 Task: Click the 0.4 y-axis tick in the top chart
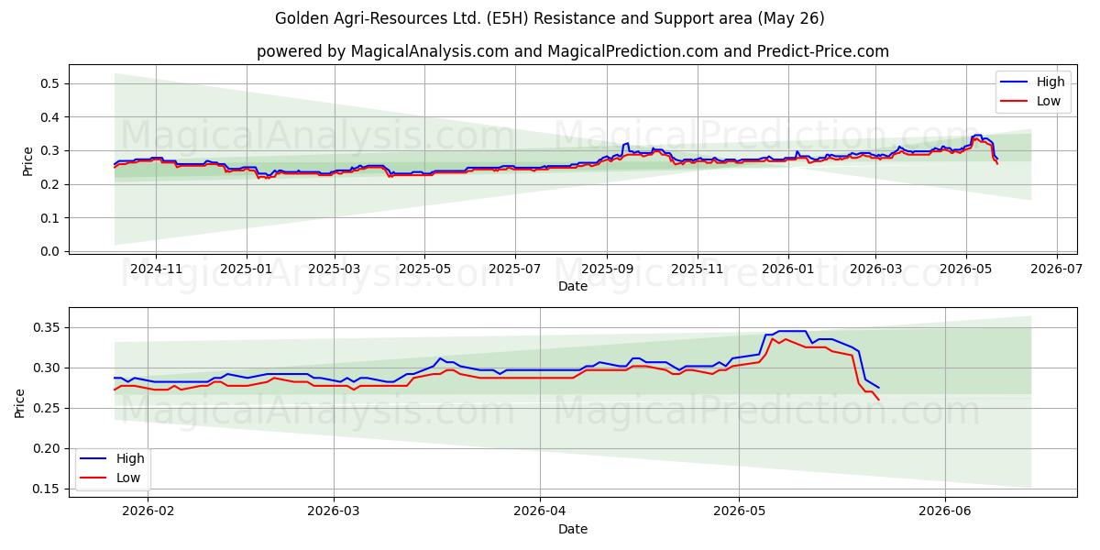pyautogui.click(x=51, y=117)
